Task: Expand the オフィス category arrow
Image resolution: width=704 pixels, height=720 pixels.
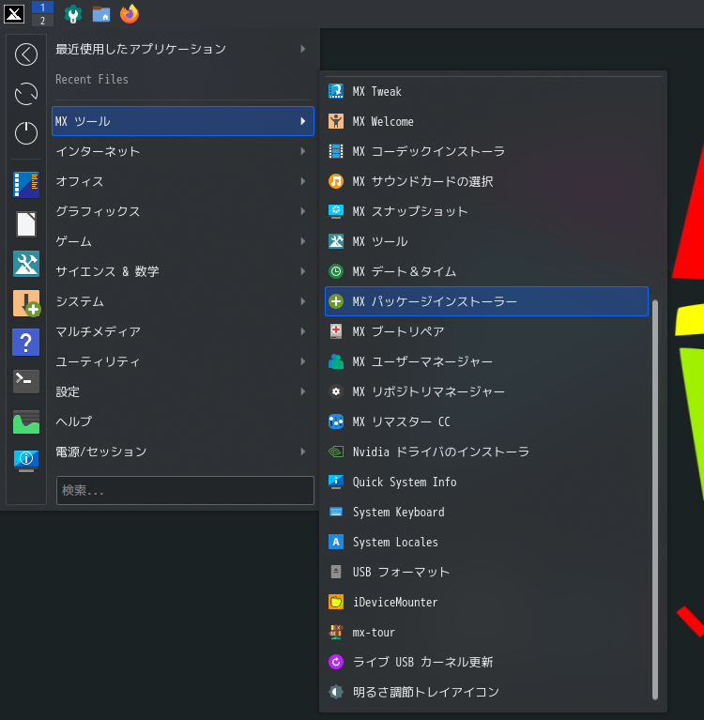Action: click(x=302, y=181)
